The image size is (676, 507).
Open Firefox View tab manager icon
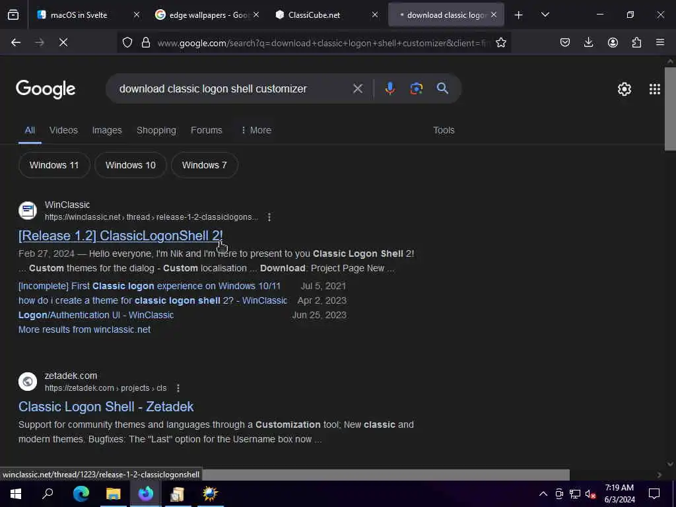(13, 15)
